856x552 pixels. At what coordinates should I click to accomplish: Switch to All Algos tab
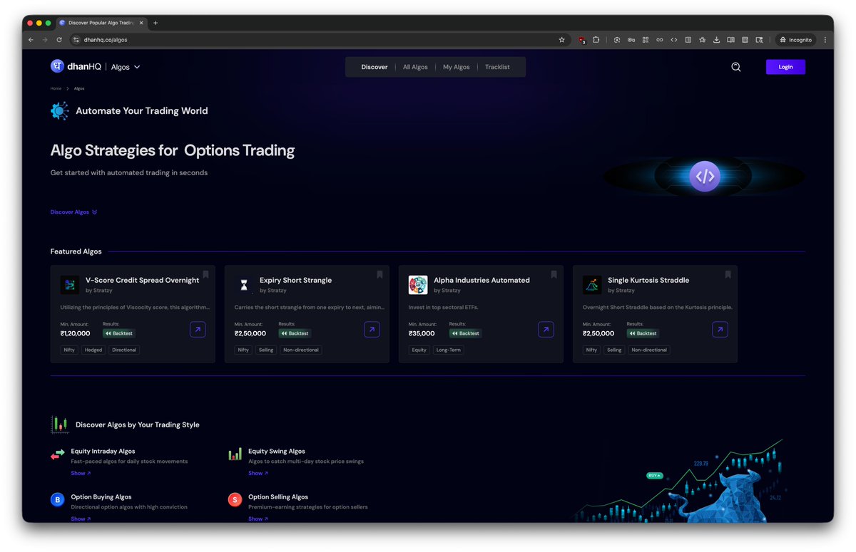415,67
